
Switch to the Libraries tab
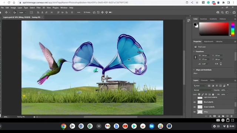[x=219, y=41]
